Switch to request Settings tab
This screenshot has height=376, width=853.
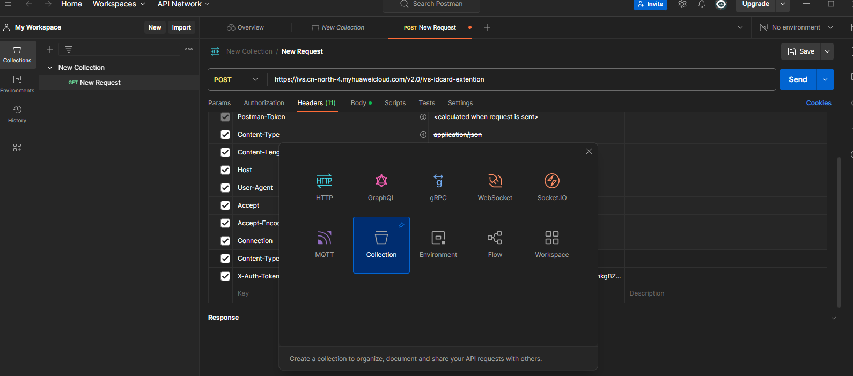point(460,103)
